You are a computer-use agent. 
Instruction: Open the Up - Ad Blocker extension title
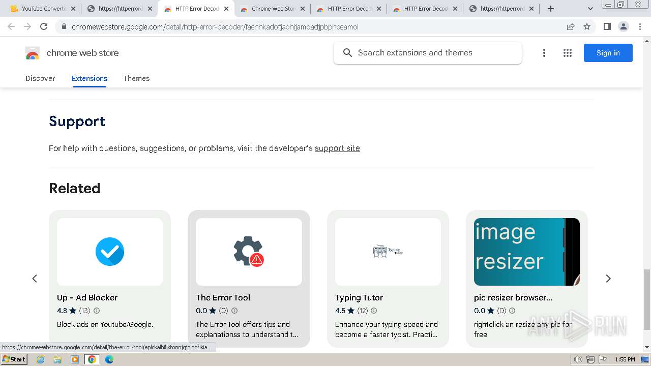coord(87,298)
